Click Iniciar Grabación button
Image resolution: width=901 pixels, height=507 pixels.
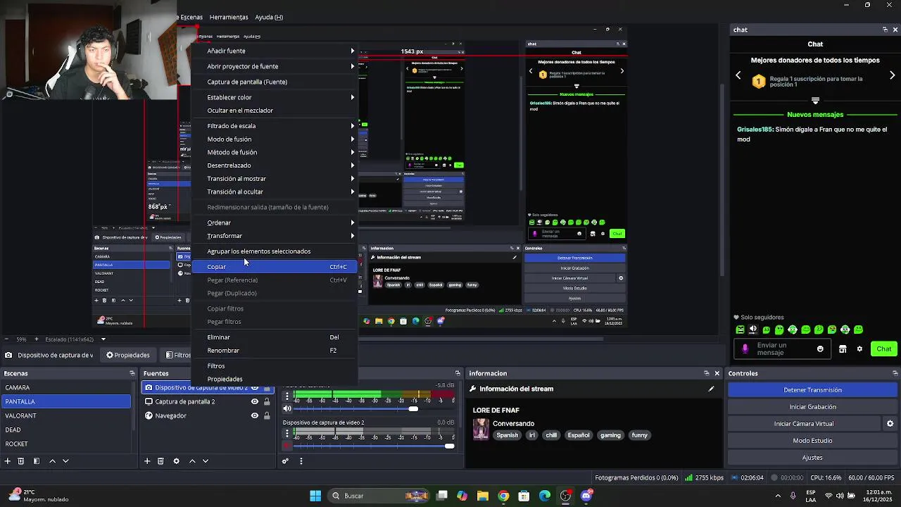[x=812, y=407]
